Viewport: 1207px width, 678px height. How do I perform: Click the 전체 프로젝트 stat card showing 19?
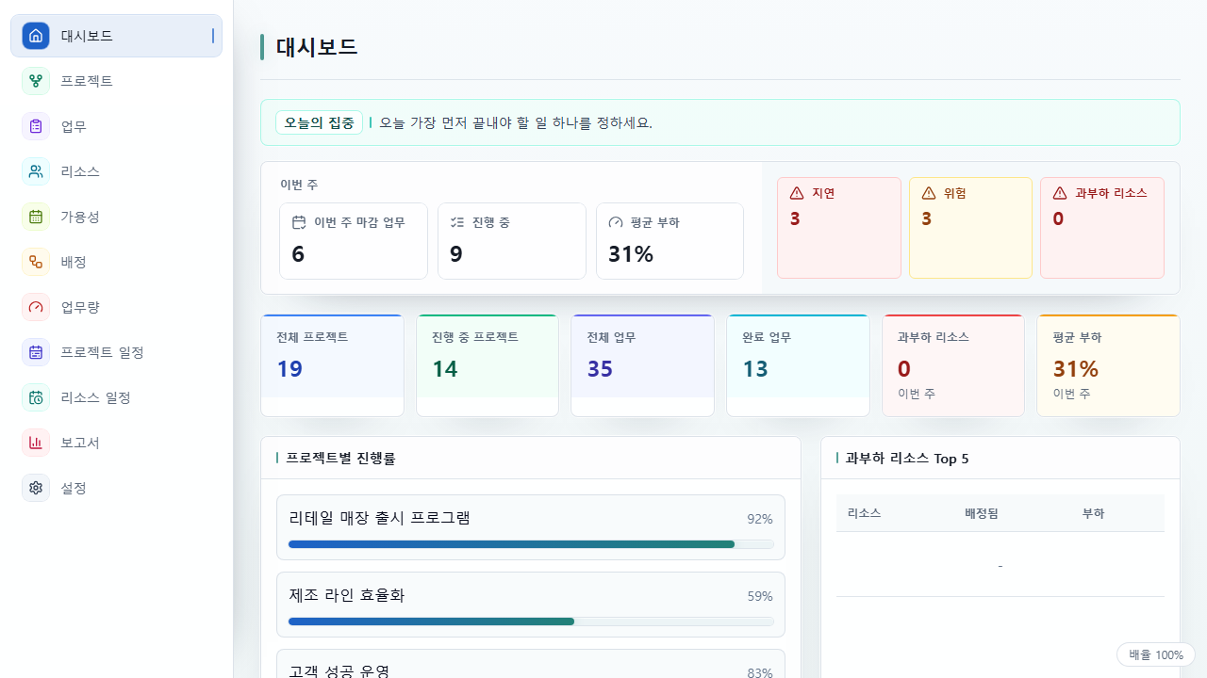[x=332, y=365]
